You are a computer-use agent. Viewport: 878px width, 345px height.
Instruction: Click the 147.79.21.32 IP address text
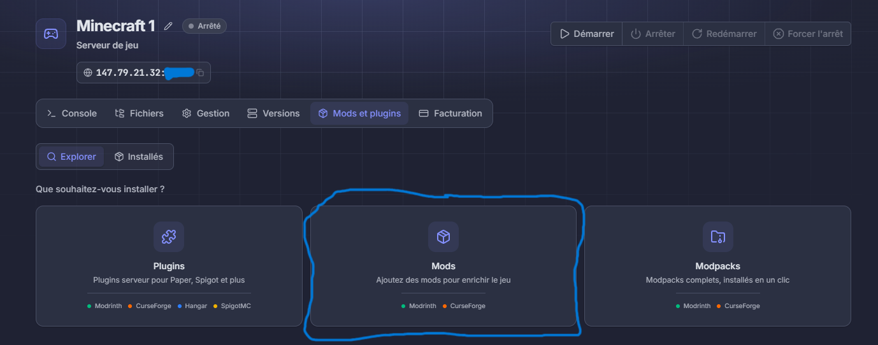130,73
